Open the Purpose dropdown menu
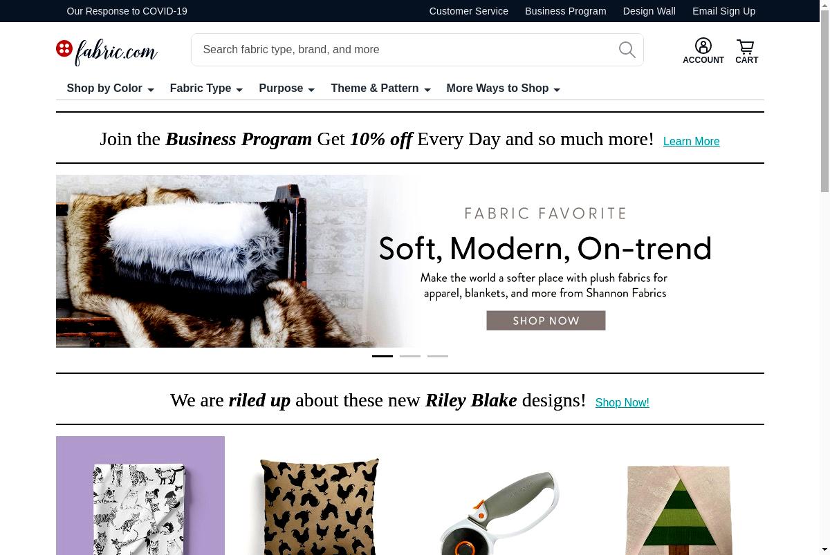Screen dimensions: 830x555 [x=286, y=88]
